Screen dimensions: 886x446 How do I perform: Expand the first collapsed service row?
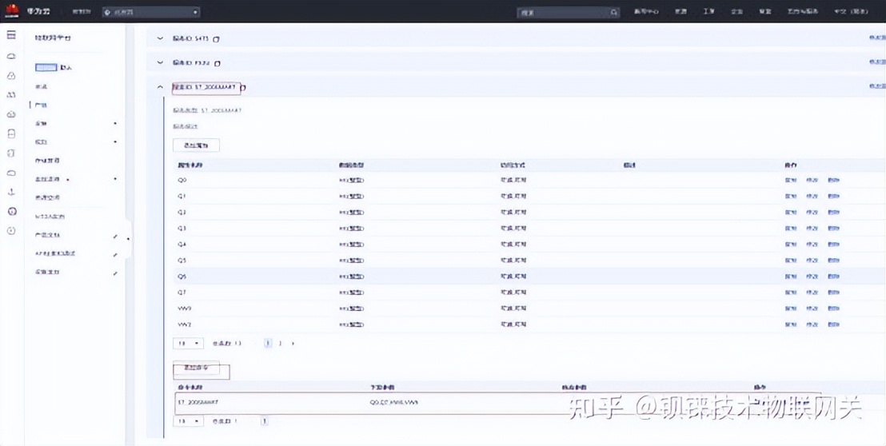click(160, 38)
